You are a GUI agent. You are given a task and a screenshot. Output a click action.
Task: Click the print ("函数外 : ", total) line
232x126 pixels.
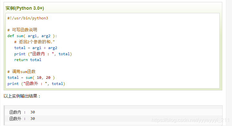pyautogui.click(x=36, y=84)
